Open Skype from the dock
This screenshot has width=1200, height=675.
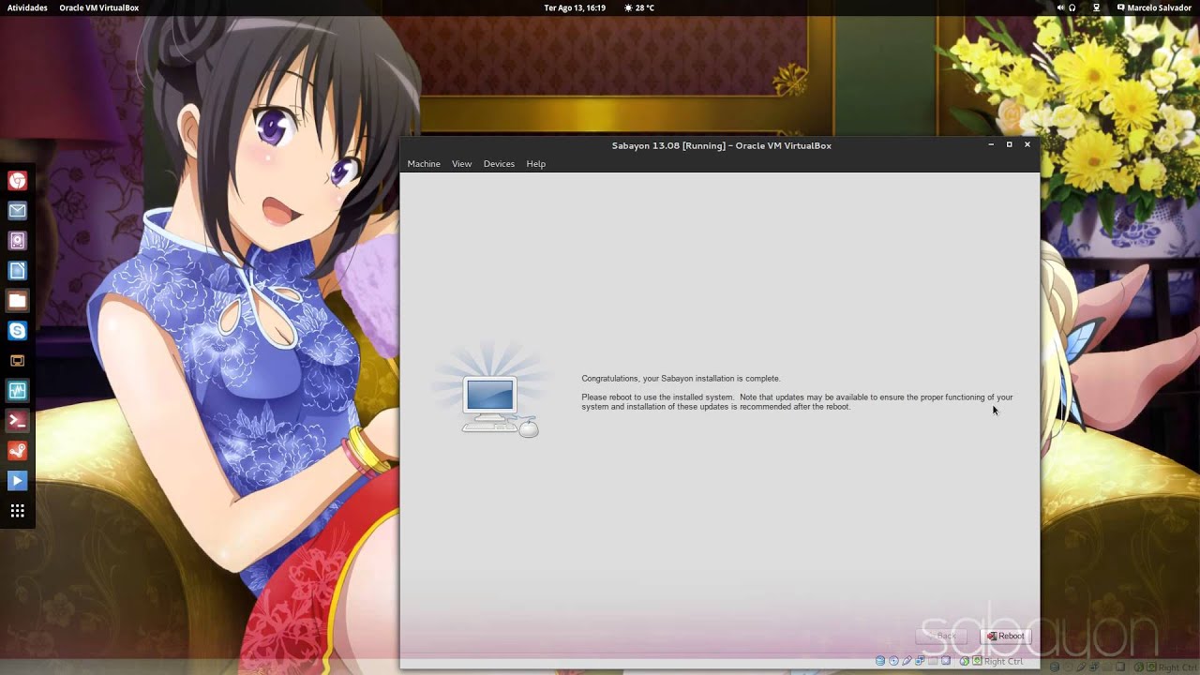(17, 331)
